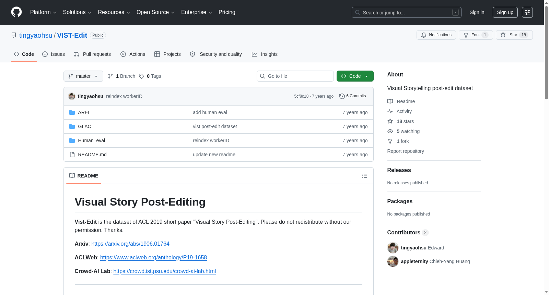View the 1 Branch link

coord(122,76)
